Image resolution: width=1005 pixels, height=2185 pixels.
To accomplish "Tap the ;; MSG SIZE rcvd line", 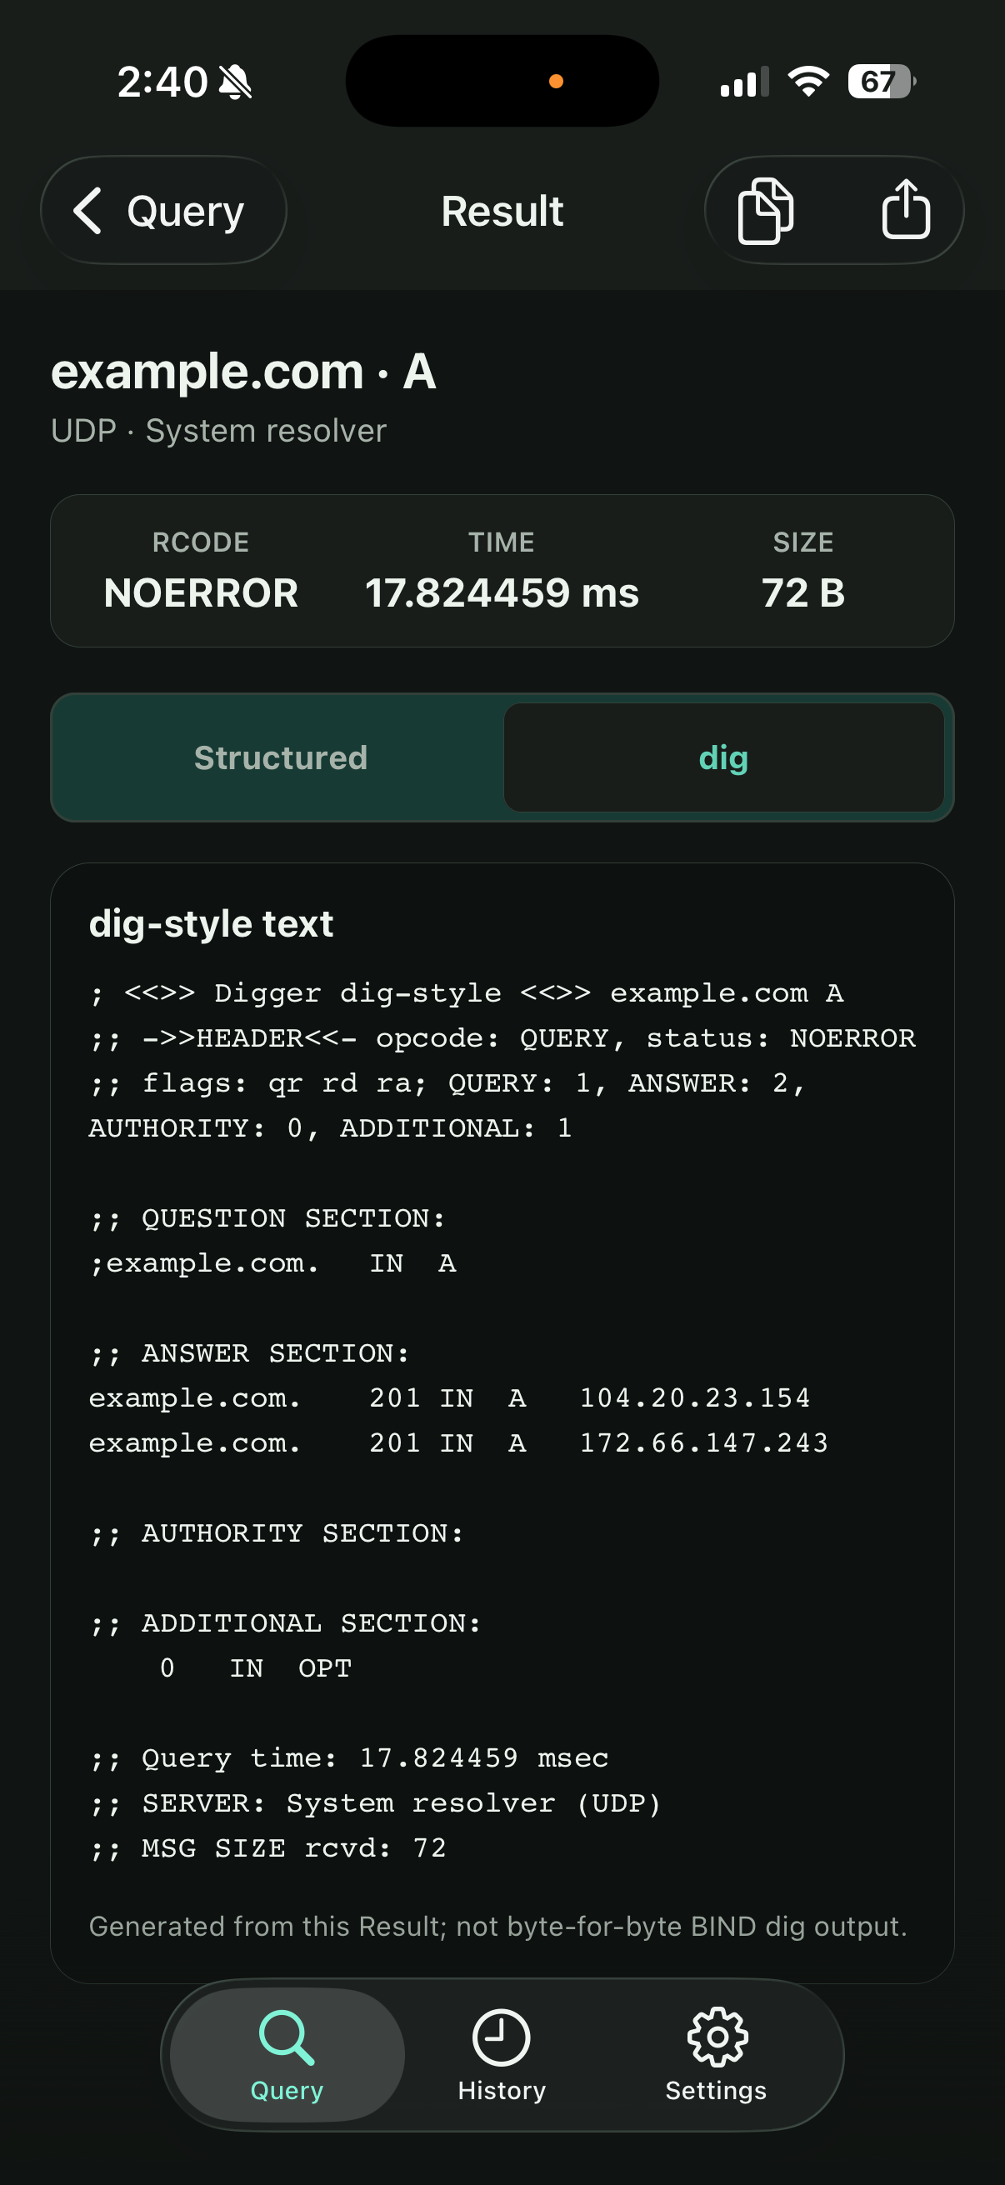I will [267, 1847].
